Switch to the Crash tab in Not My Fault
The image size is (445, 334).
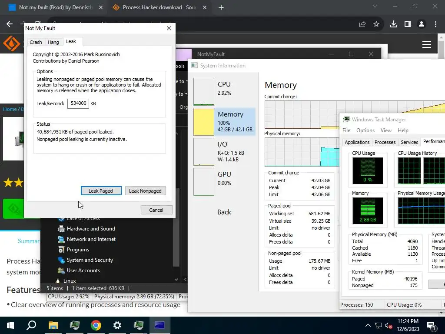point(36,42)
